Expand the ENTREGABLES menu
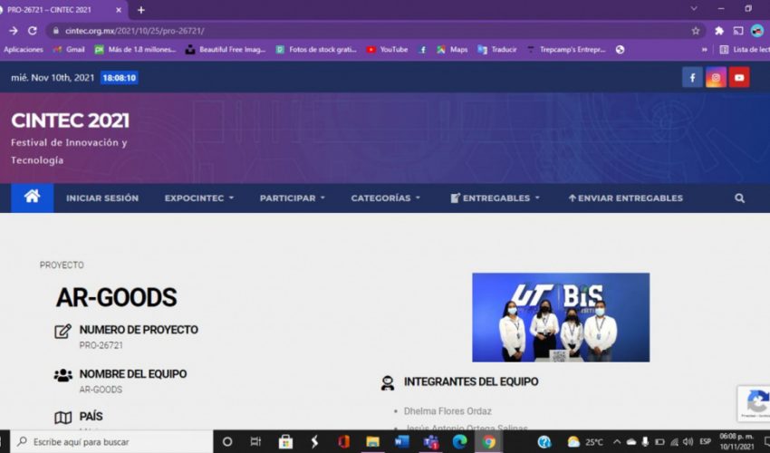Image resolution: width=770 pixels, height=453 pixels. (x=495, y=198)
